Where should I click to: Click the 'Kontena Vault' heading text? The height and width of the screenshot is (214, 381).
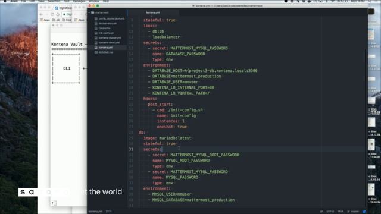coord(67,44)
